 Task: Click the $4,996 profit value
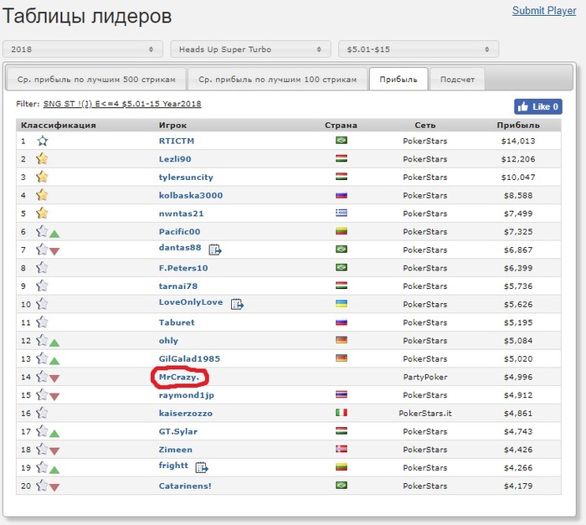pyautogui.click(x=518, y=377)
